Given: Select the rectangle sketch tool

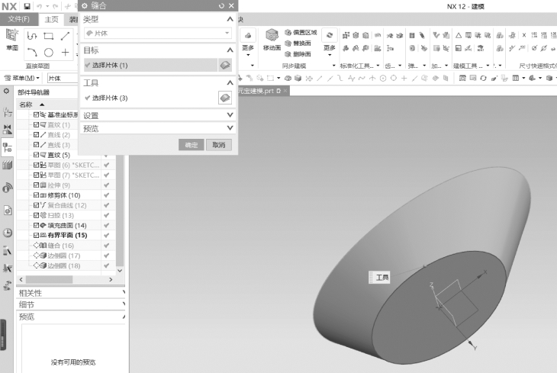Looking at the screenshot, I should coord(49,36).
